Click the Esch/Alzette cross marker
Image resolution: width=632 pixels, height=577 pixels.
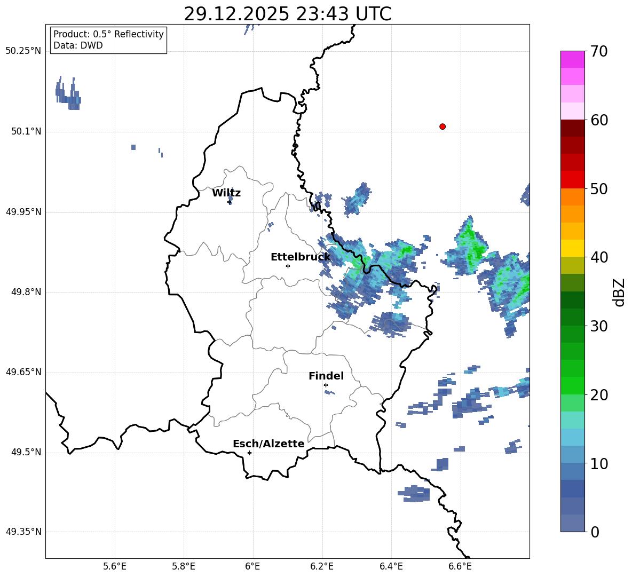pos(249,453)
